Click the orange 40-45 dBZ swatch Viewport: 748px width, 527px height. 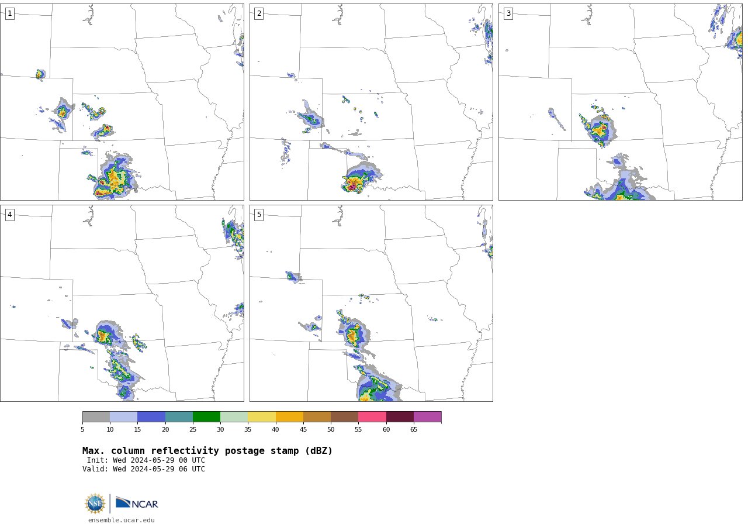tap(289, 417)
